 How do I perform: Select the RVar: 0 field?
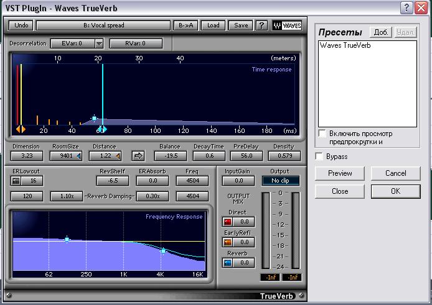(x=136, y=43)
